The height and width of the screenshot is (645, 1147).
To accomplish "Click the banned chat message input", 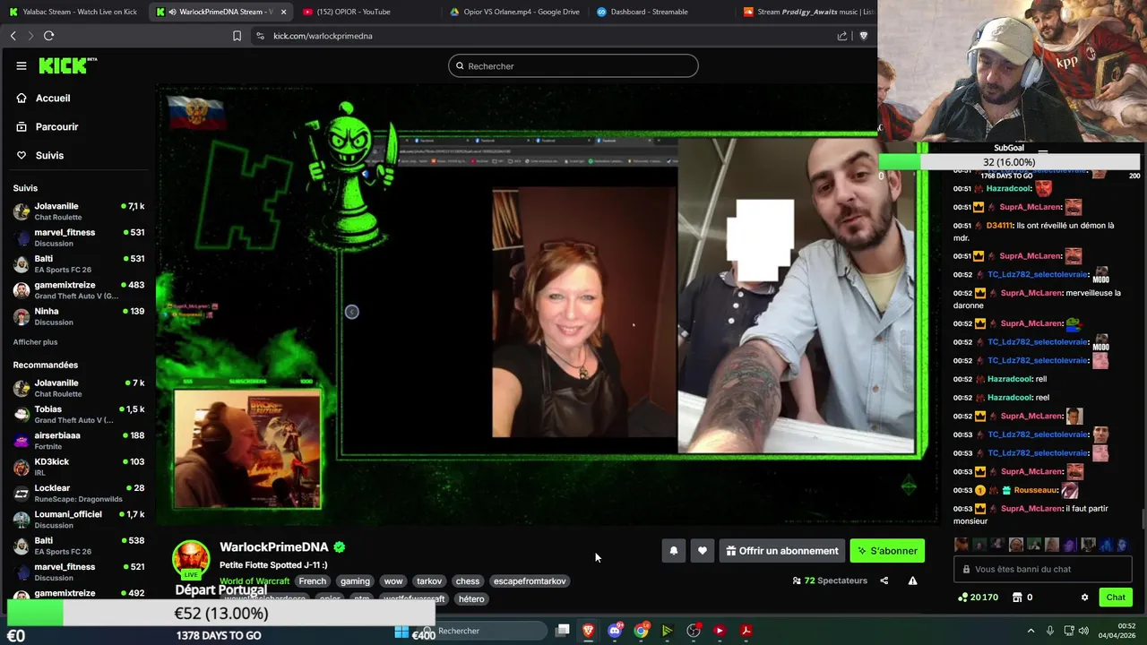I will click(x=1042, y=570).
